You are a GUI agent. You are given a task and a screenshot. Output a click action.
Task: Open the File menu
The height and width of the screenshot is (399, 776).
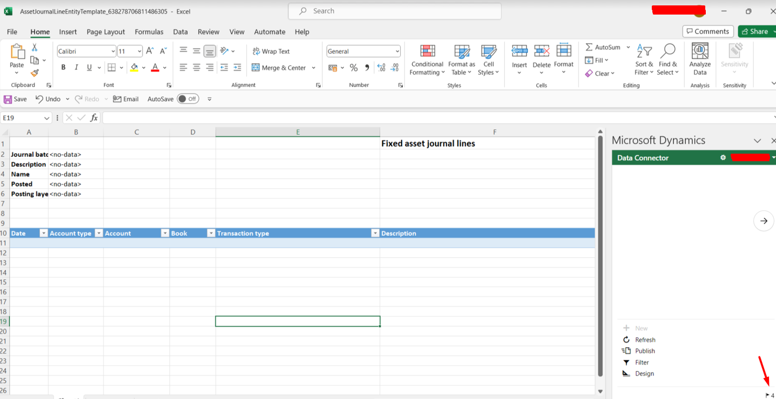tap(12, 32)
